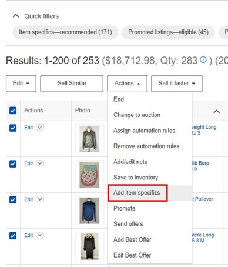Apply Item specifics—recommended (171) filter

[x=65, y=32]
